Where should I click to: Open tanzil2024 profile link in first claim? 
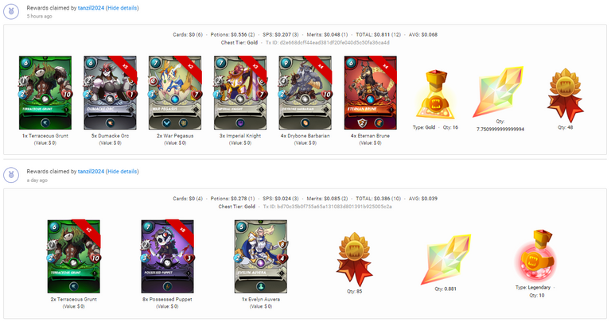(91, 8)
